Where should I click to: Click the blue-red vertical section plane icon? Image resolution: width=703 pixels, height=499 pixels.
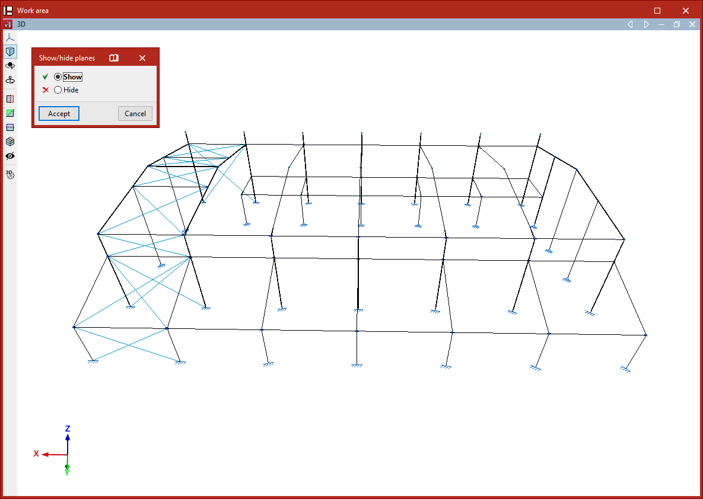tap(10, 99)
